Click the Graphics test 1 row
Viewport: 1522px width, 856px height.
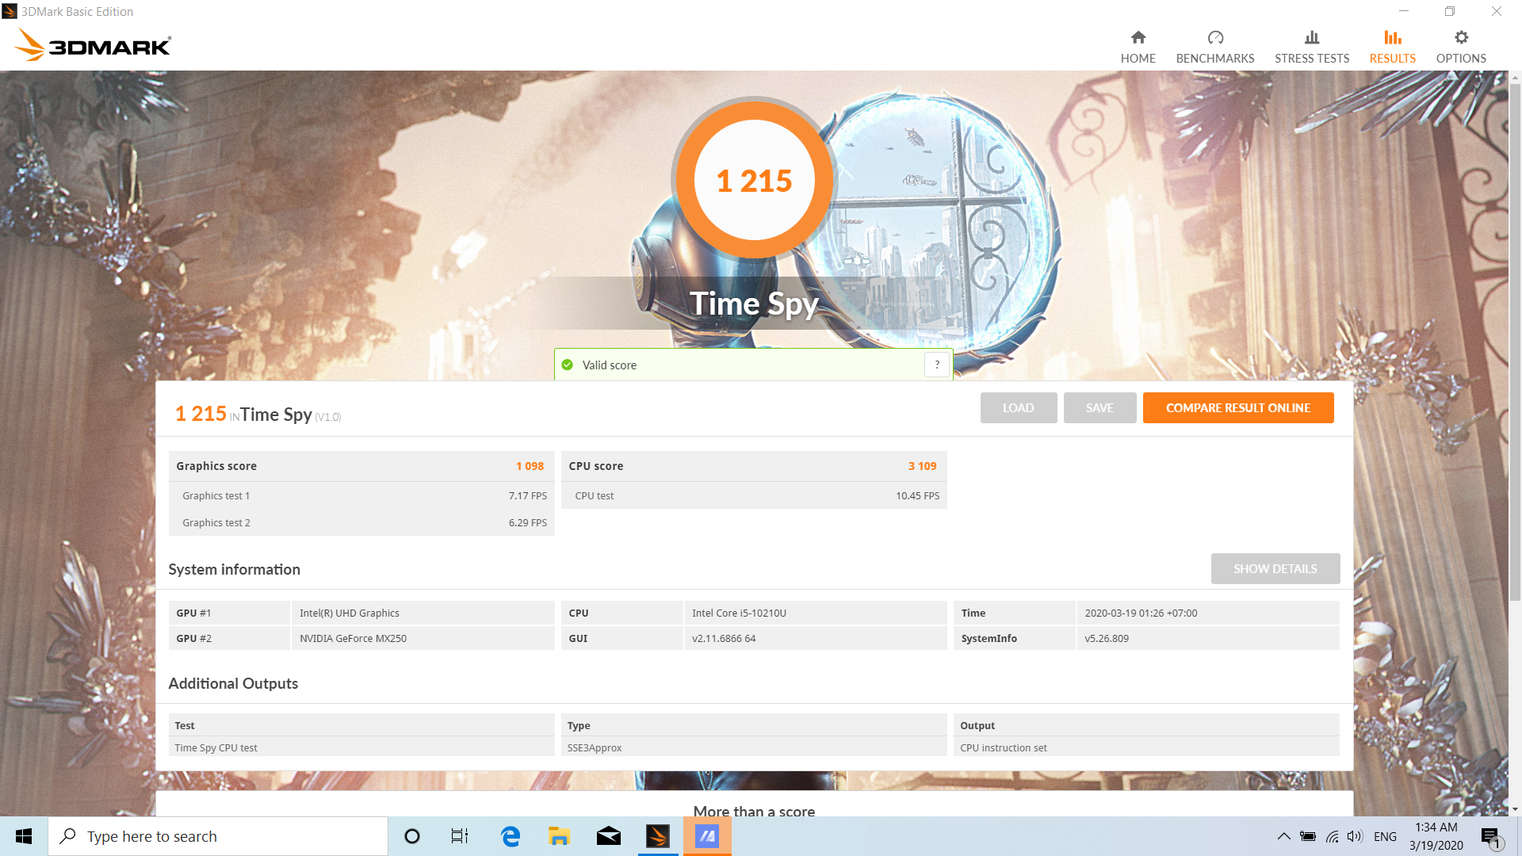pos(361,496)
